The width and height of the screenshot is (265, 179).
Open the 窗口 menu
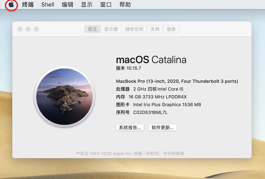[106, 5]
